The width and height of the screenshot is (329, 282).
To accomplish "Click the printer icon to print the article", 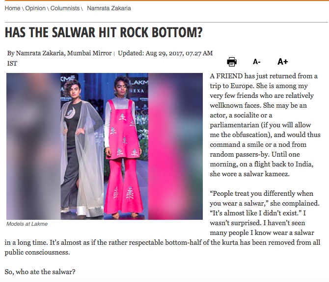I will [232, 62].
